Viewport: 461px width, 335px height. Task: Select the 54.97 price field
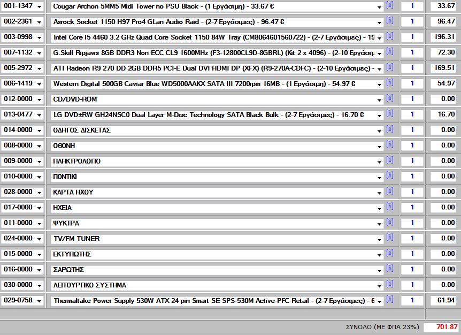click(443, 84)
